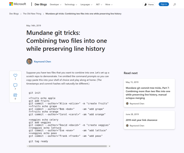Click the article main title heading
The width and height of the screenshot is (184, 153).
[x=67, y=41]
